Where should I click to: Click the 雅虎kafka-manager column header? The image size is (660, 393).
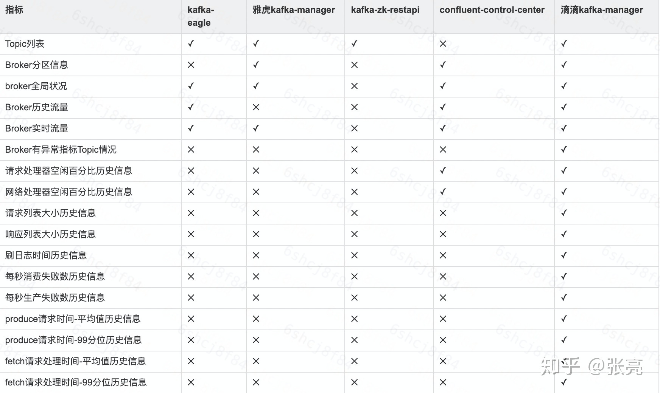point(294,10)
